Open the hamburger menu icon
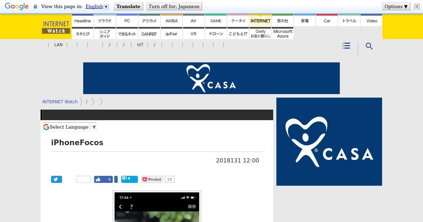 [346, 46]
